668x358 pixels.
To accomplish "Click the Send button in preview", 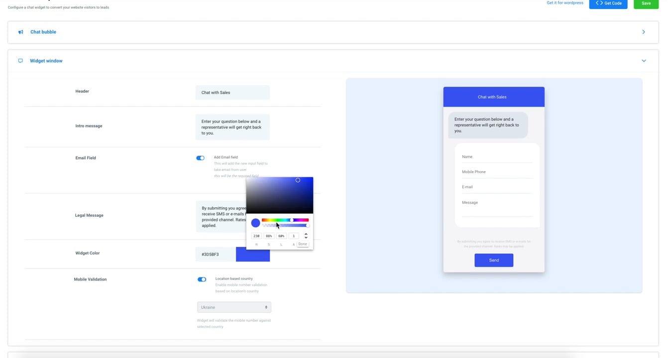I will [x=494, y=260].
